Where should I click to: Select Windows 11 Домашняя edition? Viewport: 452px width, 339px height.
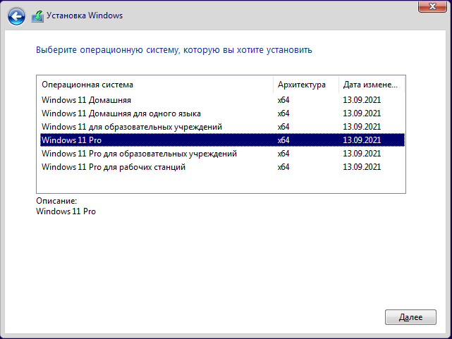pos(86,100)
